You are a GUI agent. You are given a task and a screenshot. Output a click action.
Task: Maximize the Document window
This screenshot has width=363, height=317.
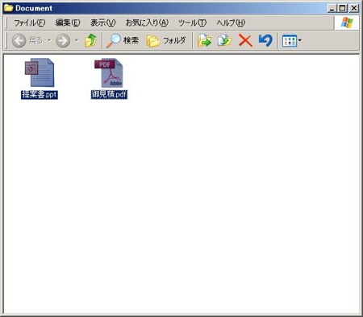point(342,8)
